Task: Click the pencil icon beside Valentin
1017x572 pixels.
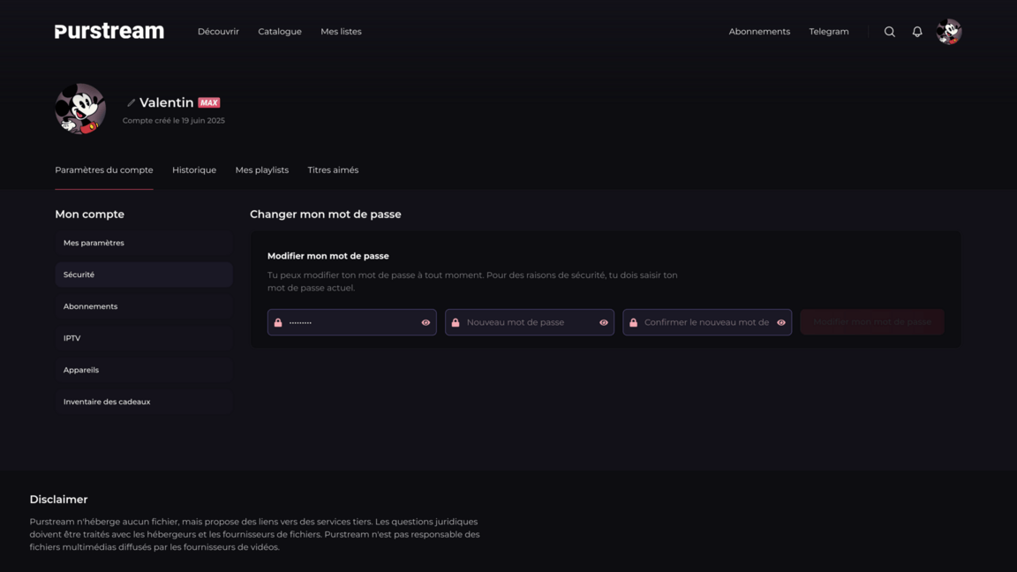Action: 131,103
